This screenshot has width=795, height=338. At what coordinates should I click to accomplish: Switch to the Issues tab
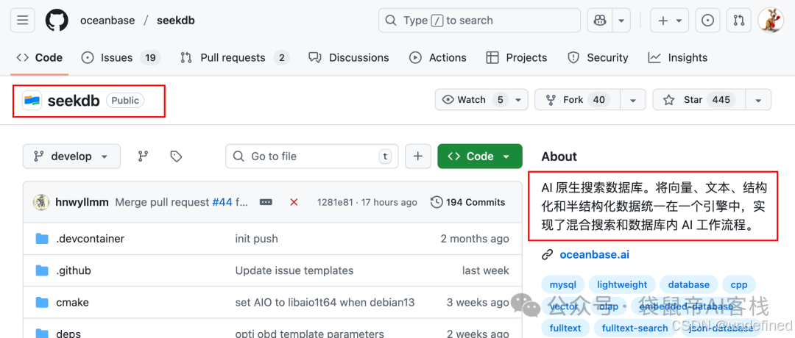point(121,58)
